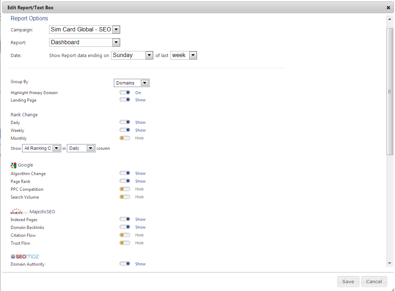Open the All Ranking changes dropdown

[x=41, y=148]
